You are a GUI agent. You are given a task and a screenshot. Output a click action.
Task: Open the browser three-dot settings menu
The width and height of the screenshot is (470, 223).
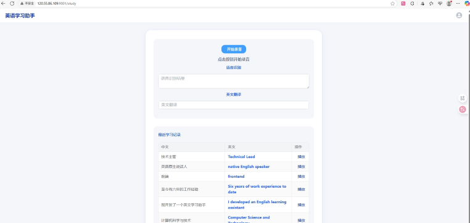(x=458, y=4)
